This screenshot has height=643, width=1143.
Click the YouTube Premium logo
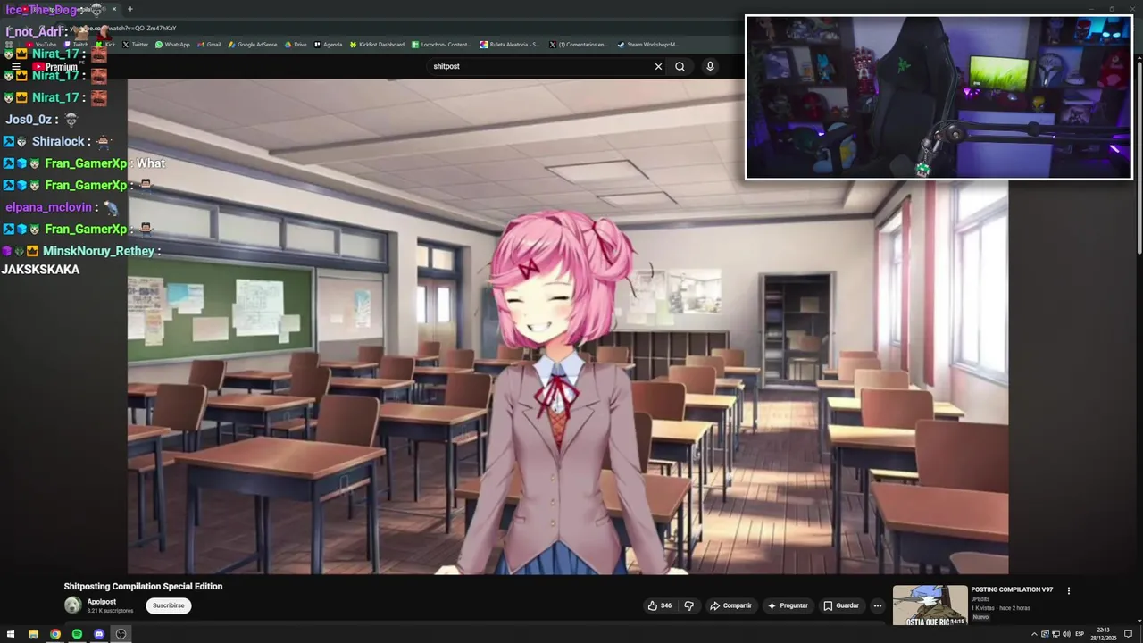click(55, 67)
